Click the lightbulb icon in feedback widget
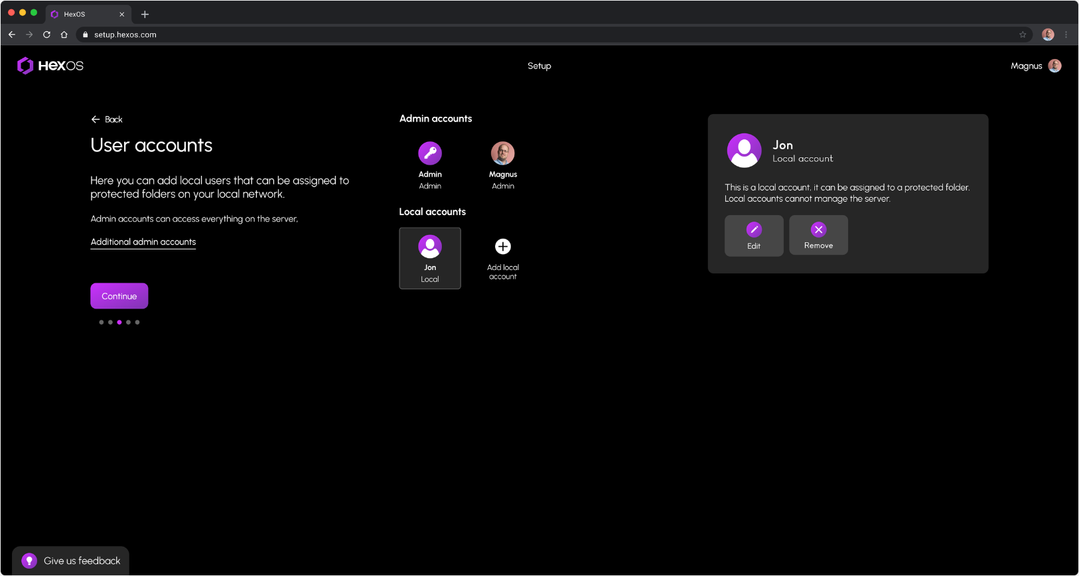This screenshot has height=576, width=1079. pyautogui.click(x=29, y=561)
